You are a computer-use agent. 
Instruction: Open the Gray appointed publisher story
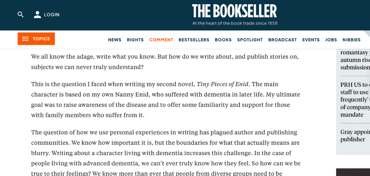click(x=355, y=136)
